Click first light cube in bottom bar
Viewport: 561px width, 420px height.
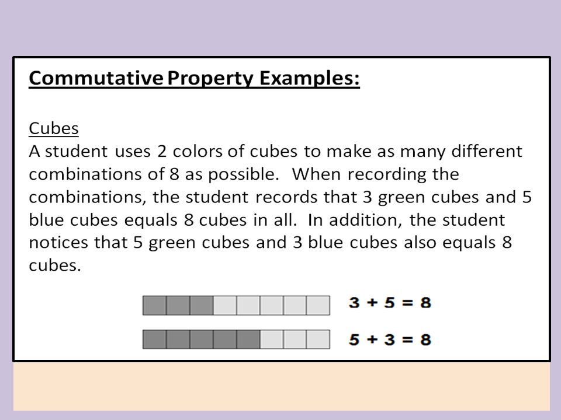272,339
